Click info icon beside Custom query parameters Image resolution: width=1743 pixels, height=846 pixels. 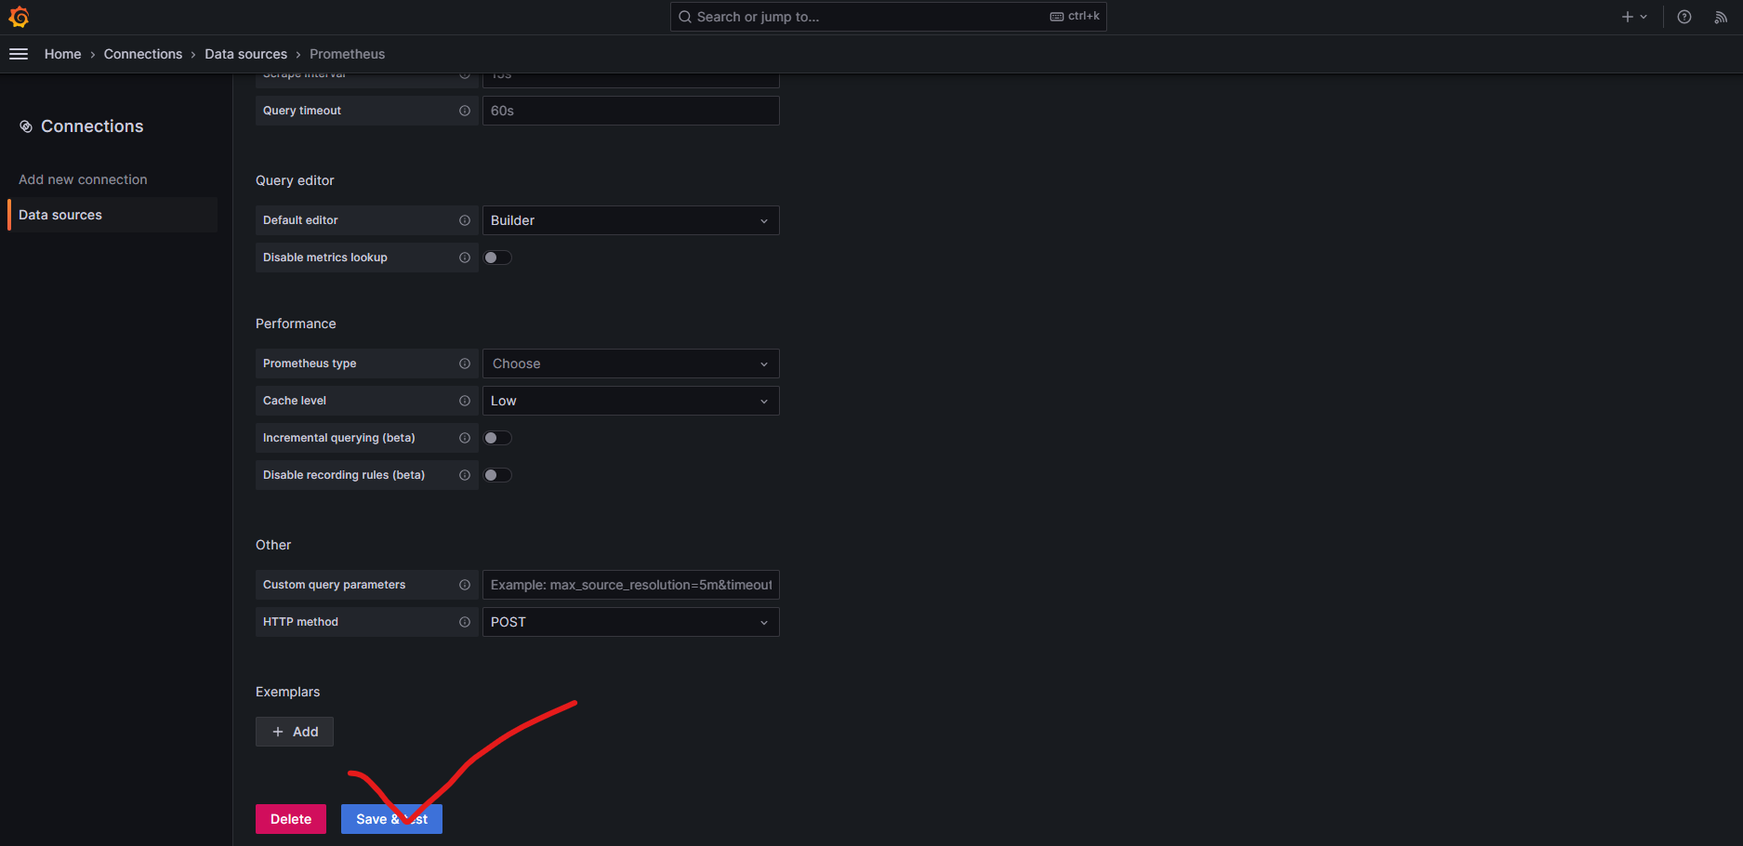point(465,585)
